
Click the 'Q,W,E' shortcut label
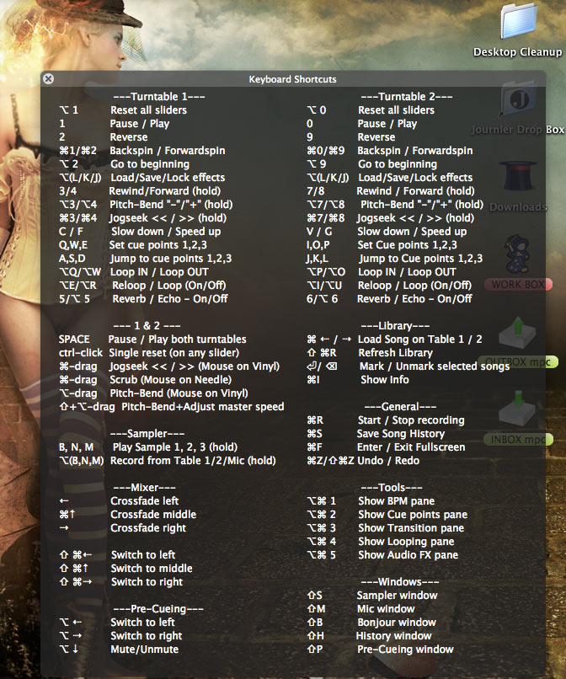(73, 245)
